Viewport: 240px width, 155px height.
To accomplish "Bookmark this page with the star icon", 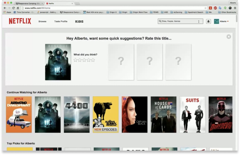I will [x=205, y=8].
